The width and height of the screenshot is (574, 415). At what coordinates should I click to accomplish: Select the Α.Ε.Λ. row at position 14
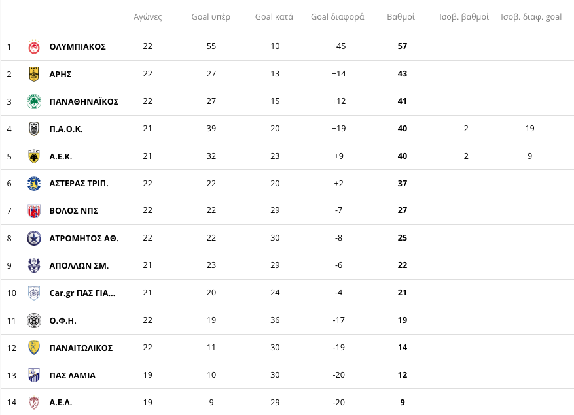coord(287,402)
